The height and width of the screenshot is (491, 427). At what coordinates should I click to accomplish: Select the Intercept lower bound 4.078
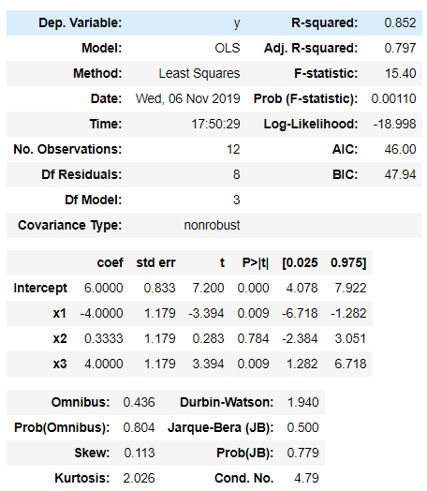click(302, 288)
